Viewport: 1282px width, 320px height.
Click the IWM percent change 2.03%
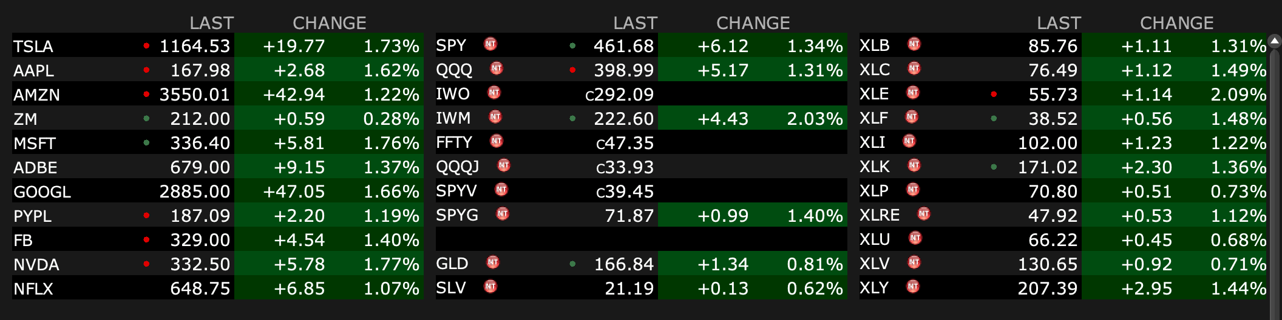(x=815, y=119)
